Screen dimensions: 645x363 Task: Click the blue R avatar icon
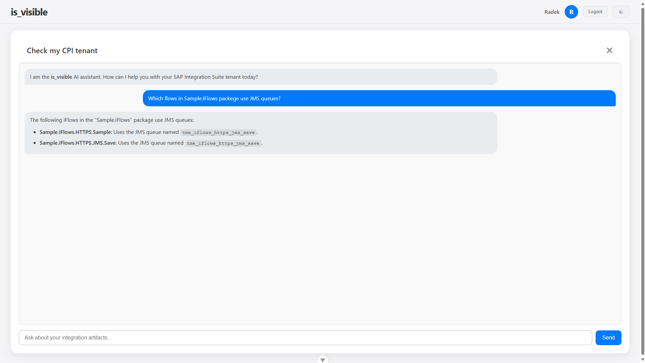(x=571, y=11)
